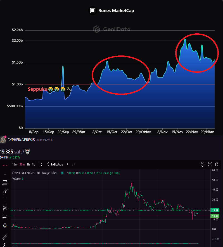Click the 50.00 price scale label
The width and height of the screenshot is (223, 247).
point(215,180)
